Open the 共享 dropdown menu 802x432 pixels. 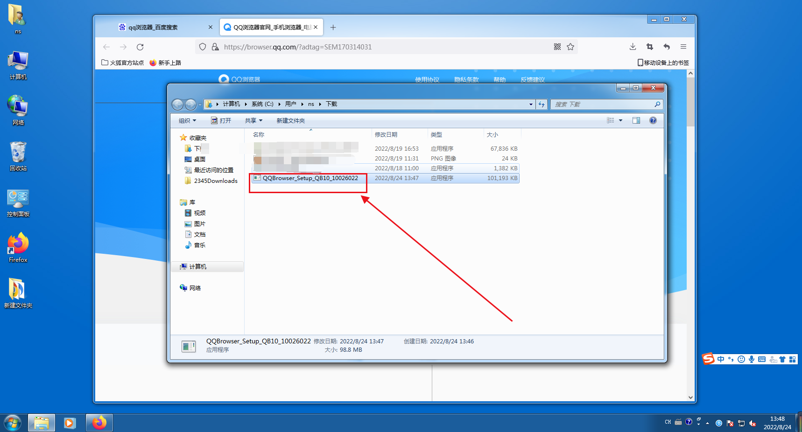(x=253, y=121)
